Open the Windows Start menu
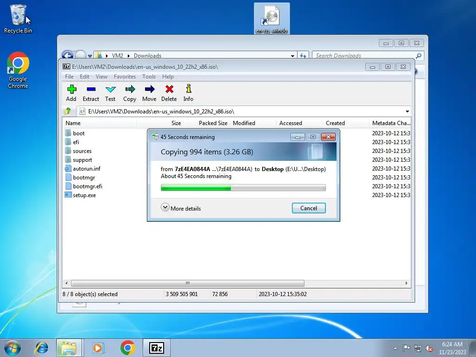 click(13, 348)
